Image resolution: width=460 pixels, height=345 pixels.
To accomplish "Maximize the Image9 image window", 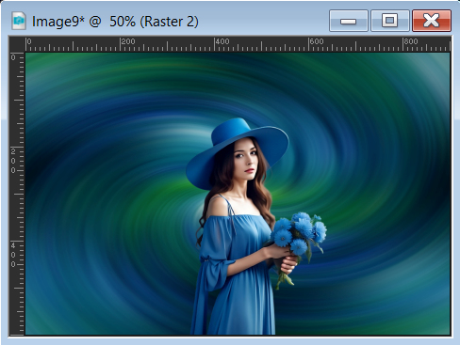I will point(390,21).
